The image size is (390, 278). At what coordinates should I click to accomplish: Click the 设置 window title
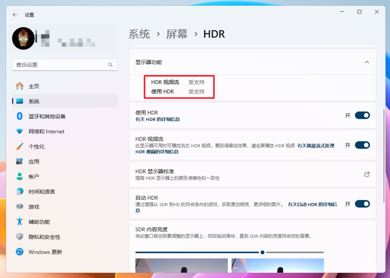click(29, 15)
